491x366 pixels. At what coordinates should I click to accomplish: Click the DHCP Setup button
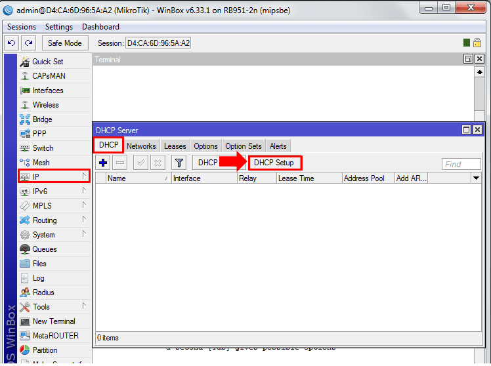[274, 163]
